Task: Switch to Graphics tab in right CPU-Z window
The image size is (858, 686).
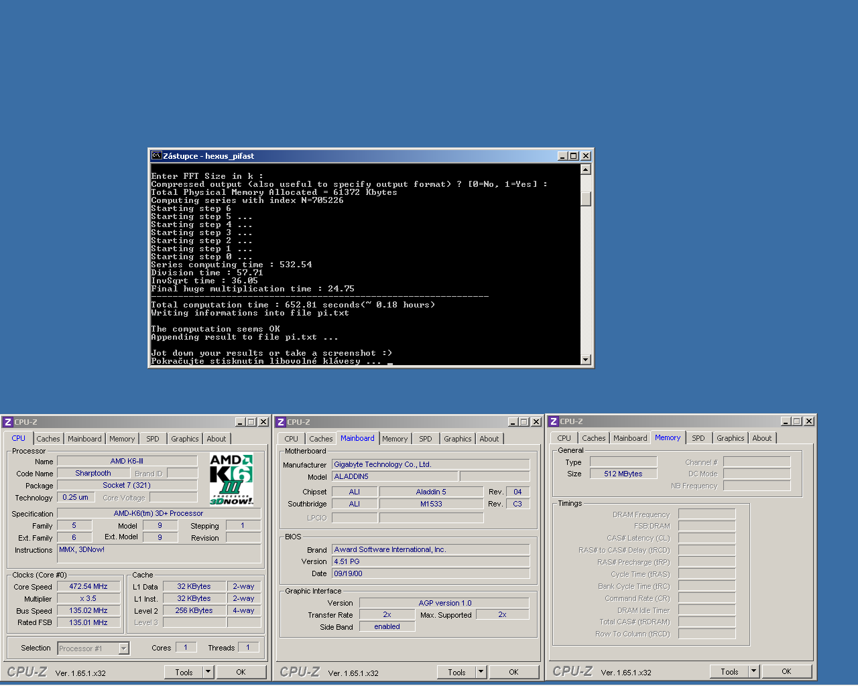Action: 731,438
